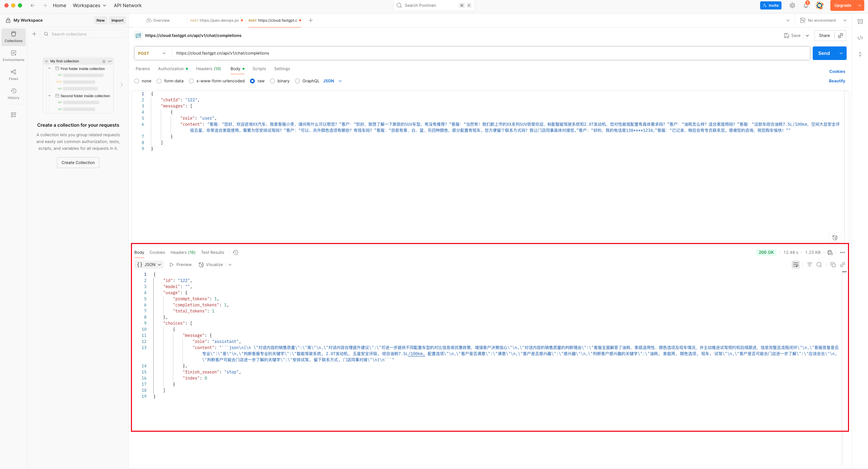868x469 pixels.
Task: Search within the response body
Action: (819, 265)
